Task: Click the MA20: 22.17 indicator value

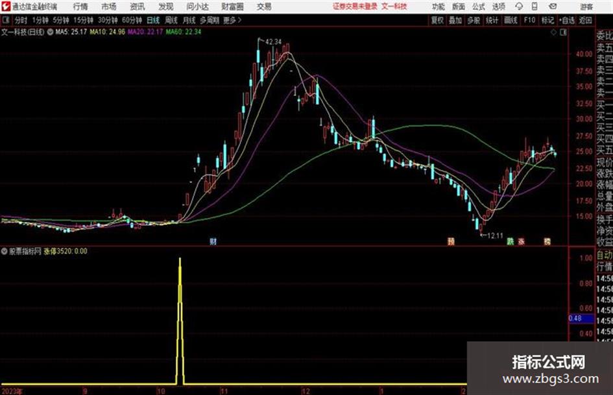Action: tap(145, 32)
